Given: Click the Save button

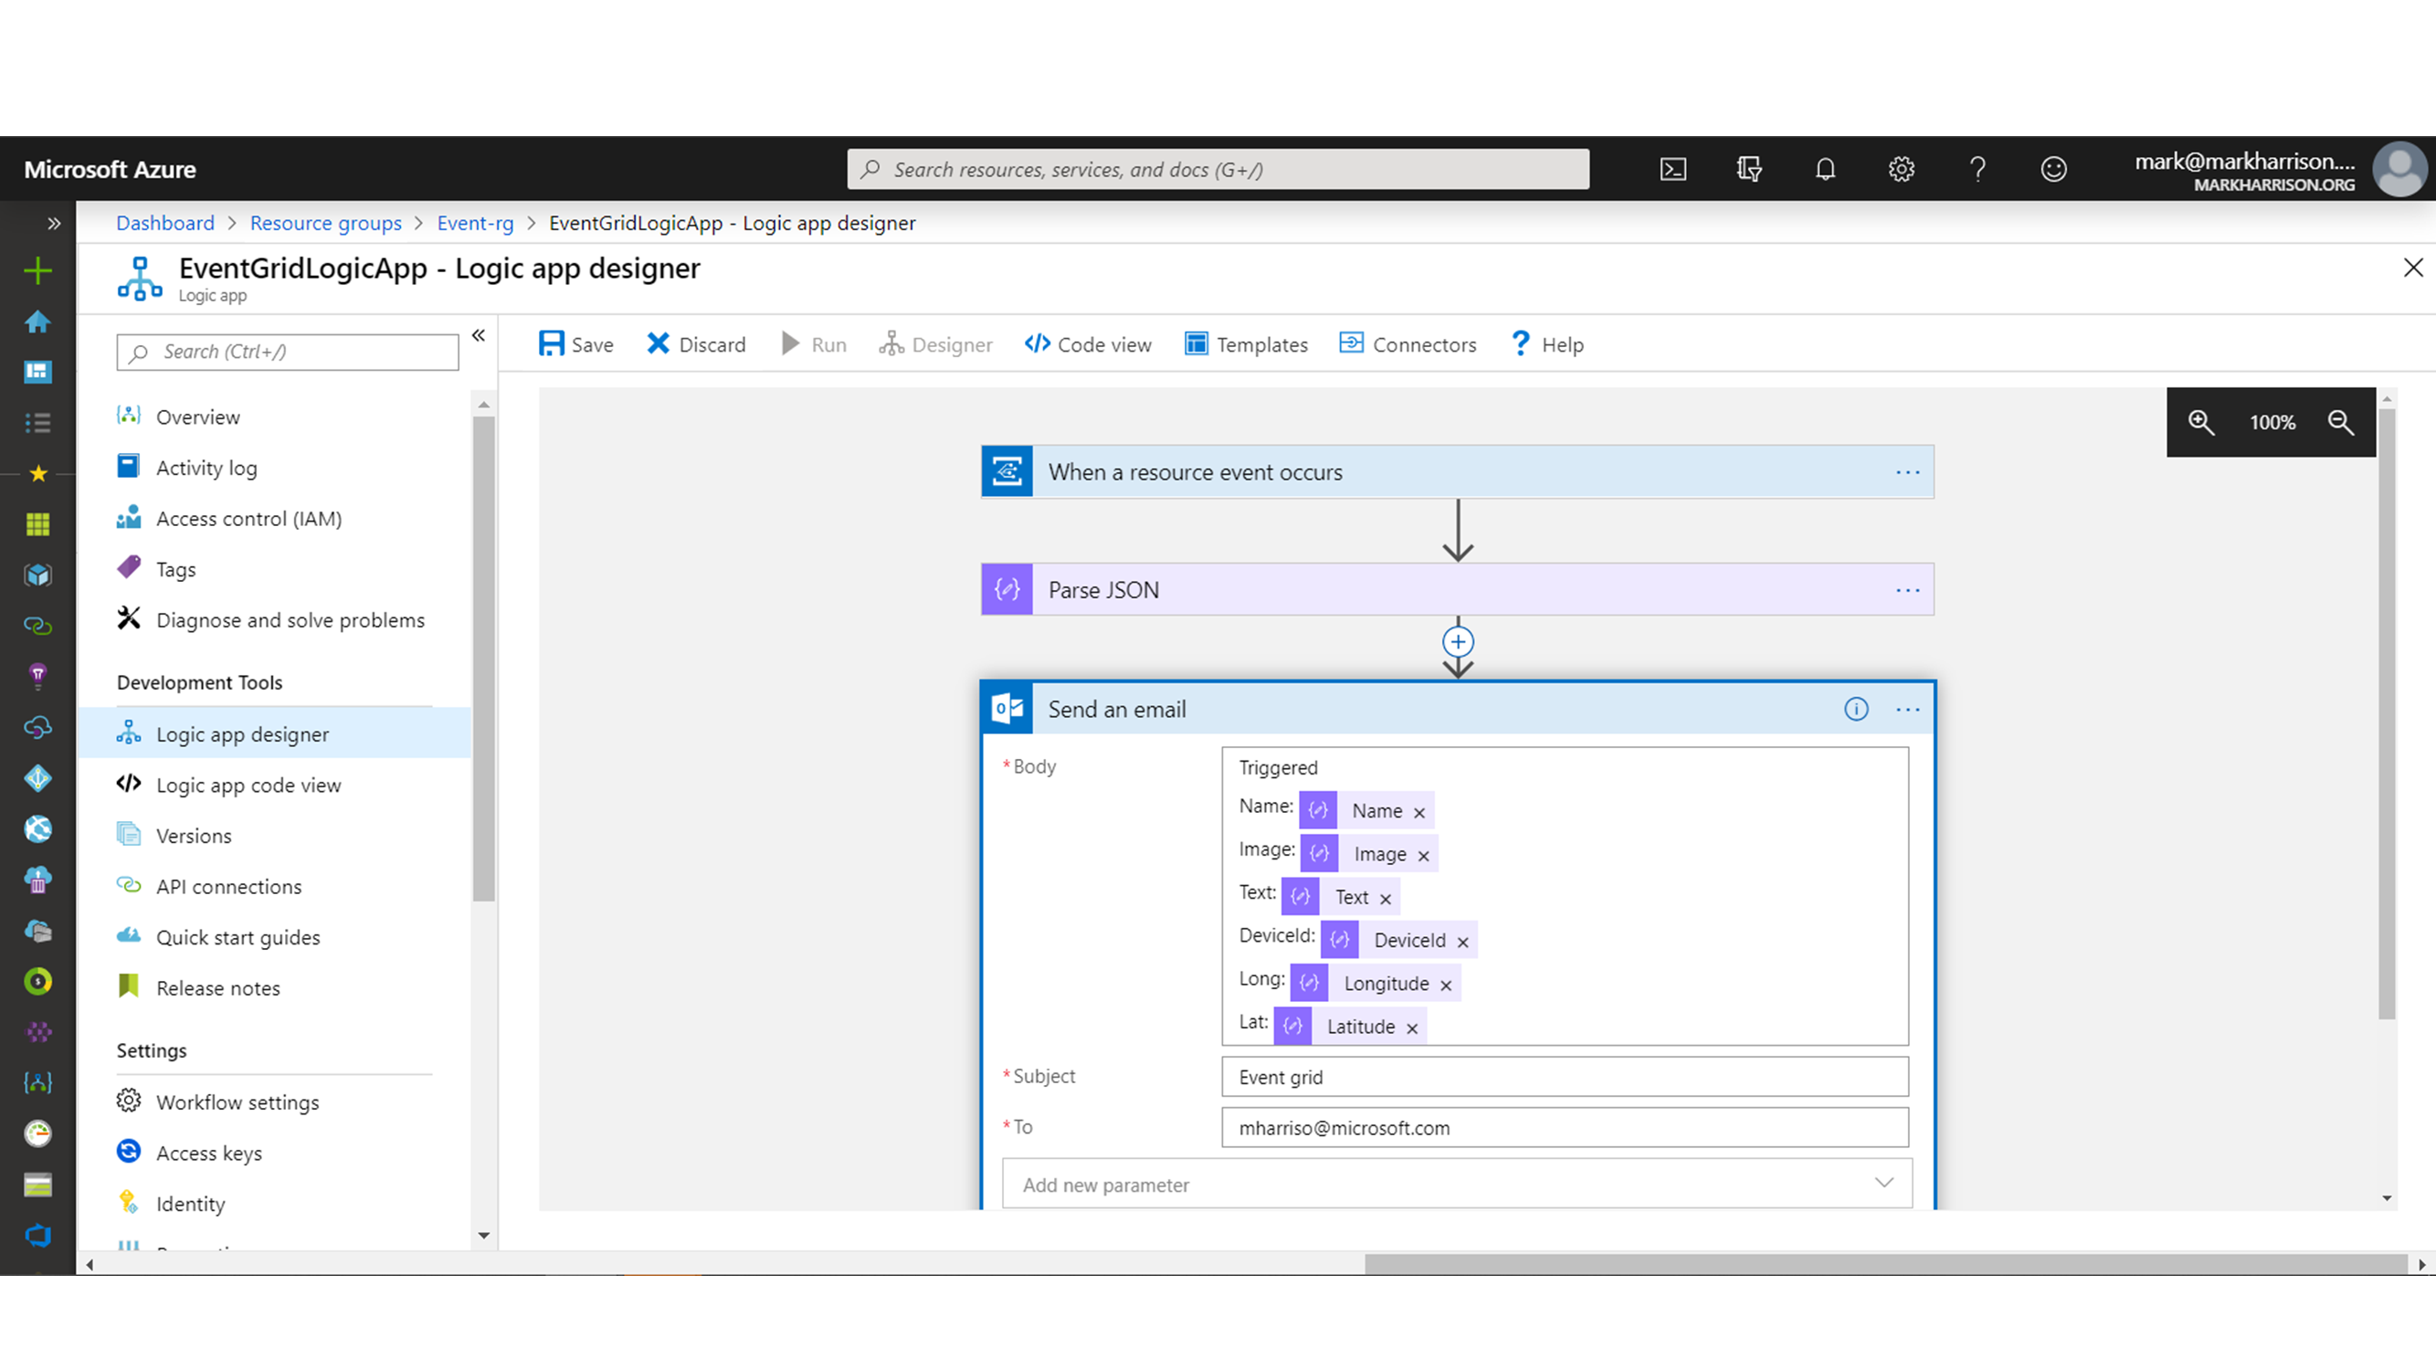Looking at the screenshot, I should coord(576,344).
